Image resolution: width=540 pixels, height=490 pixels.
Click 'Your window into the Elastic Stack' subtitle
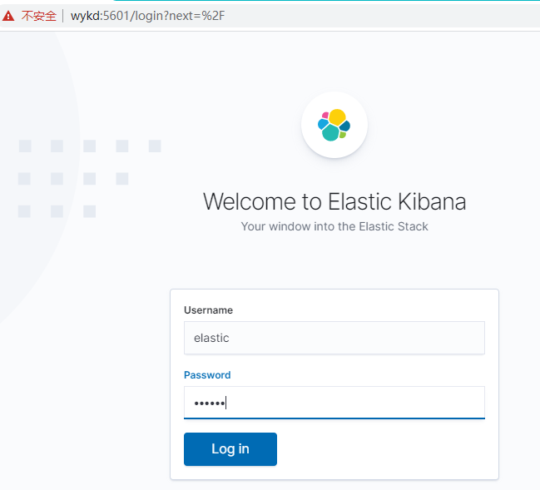click(x=334, y=226)
